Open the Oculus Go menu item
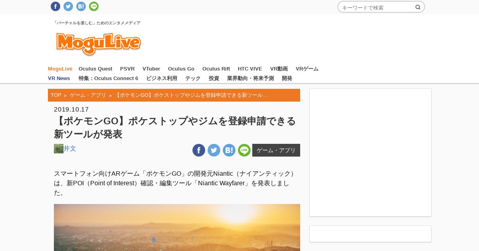Viewport: 479px width, 251px height. [x=181, y=69]
